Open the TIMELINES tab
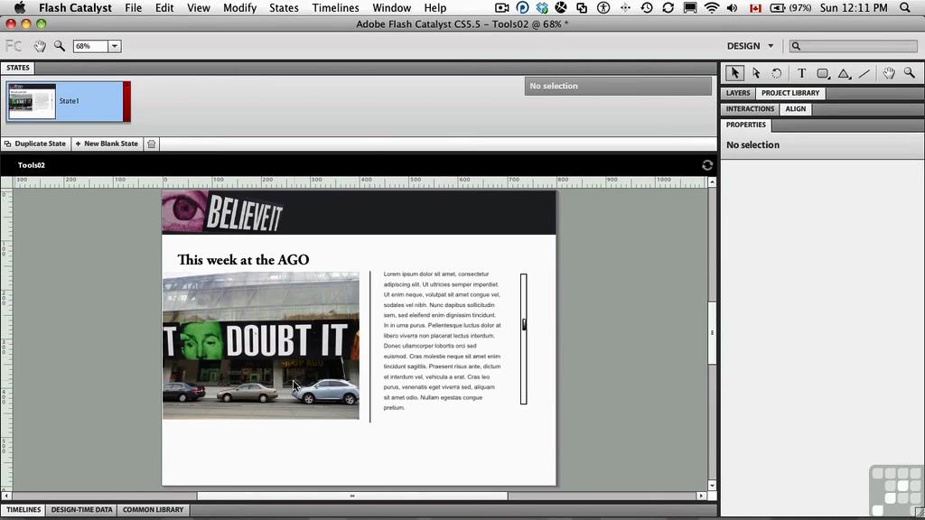Viewport: 925px width, 520px height. [23, 510]
